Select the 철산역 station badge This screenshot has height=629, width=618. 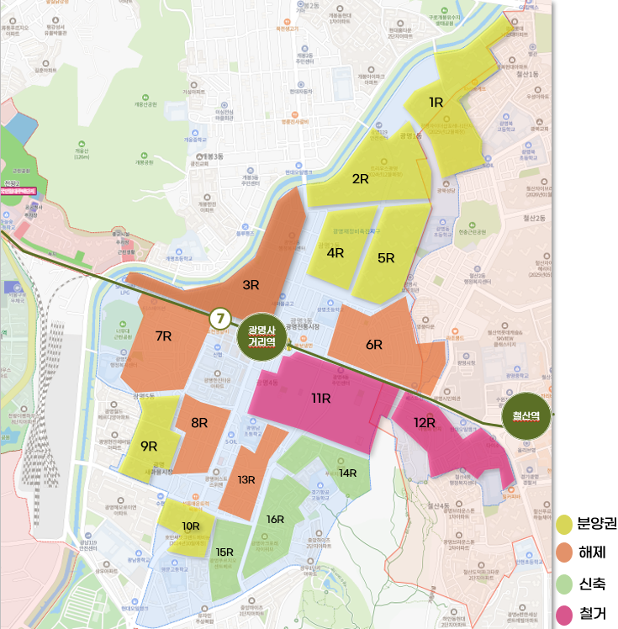point(526,416)
